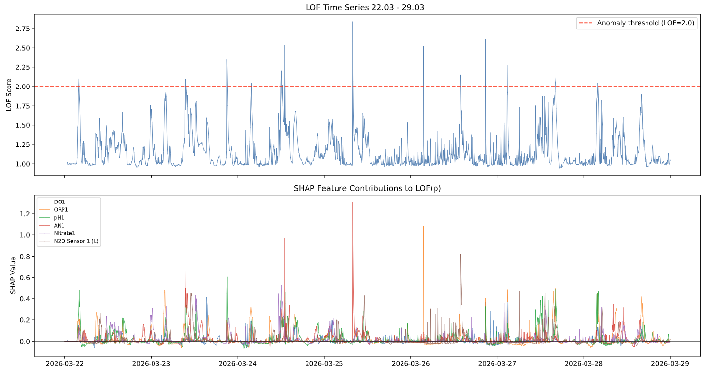Click the 'SHAP Value' y-axis label
Viewport: 709px width, 375px height.
13,275
